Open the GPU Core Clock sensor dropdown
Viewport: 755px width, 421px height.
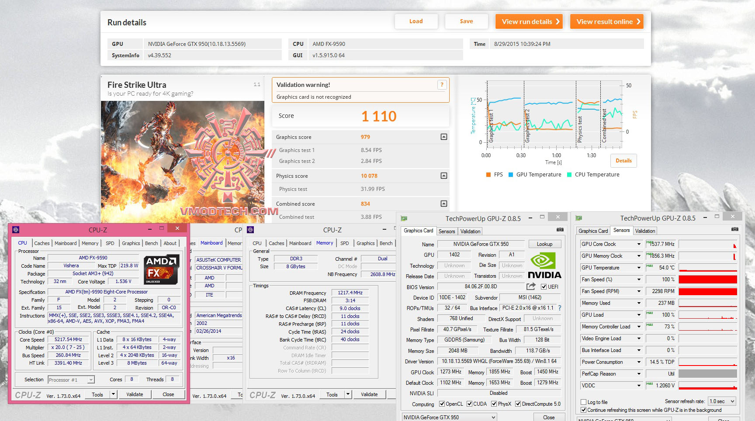[x=639, y=244]
